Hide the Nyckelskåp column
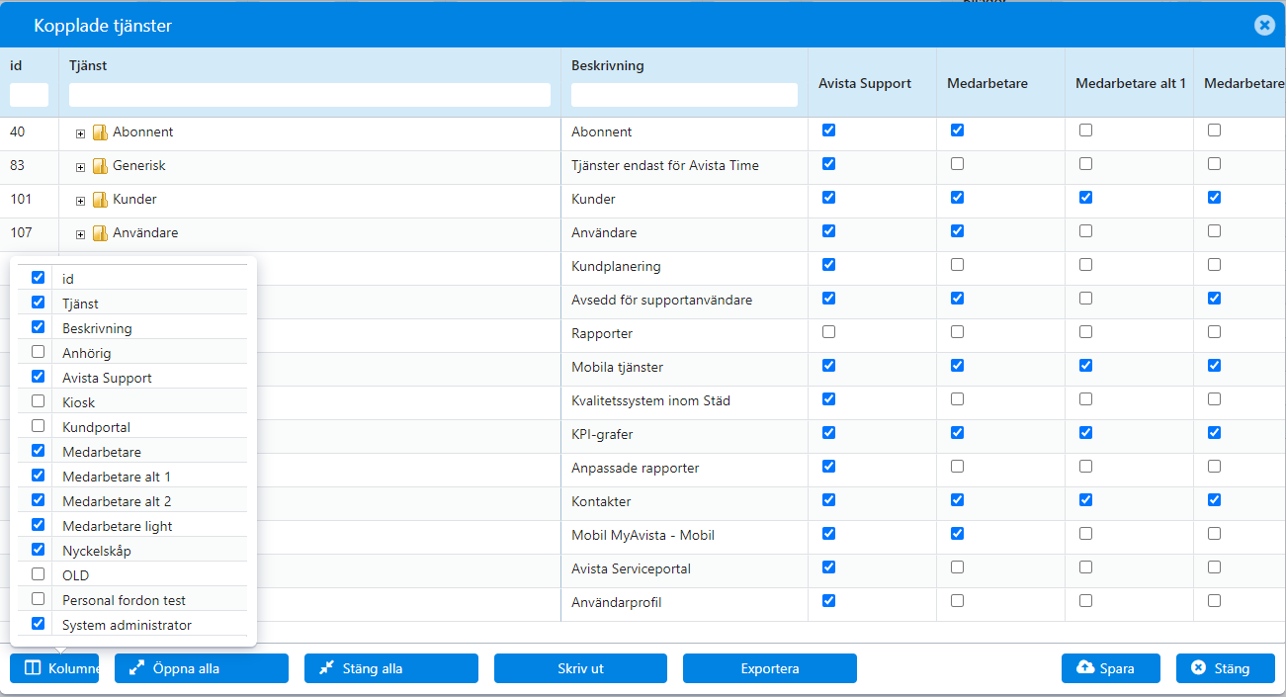This screenshot has width=1286, height=697. (38, 550)
